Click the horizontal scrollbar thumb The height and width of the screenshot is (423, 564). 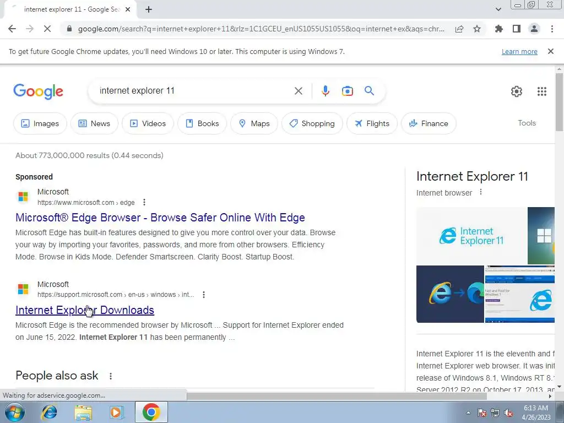pos(337,396)
